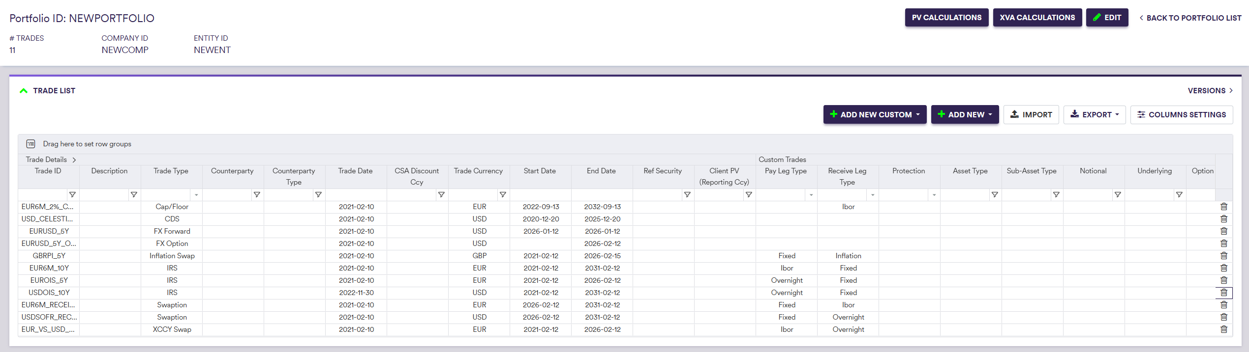Click trash icon for GBRPI_5Y trade
1249x352 pixels.
1223,256
